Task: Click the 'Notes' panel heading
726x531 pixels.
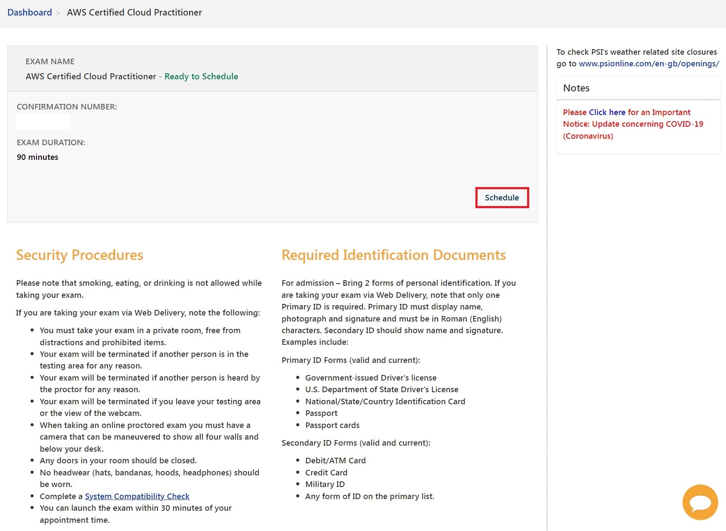Action: (576, 88)
